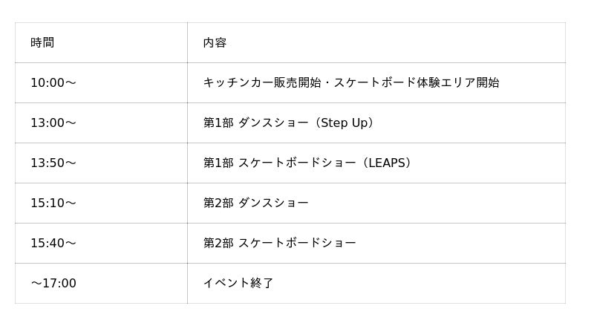The width and height of the screenshot is (594, 326).
Task: Click the 第2部 ダンスショー entry
Action: point(255,203)
